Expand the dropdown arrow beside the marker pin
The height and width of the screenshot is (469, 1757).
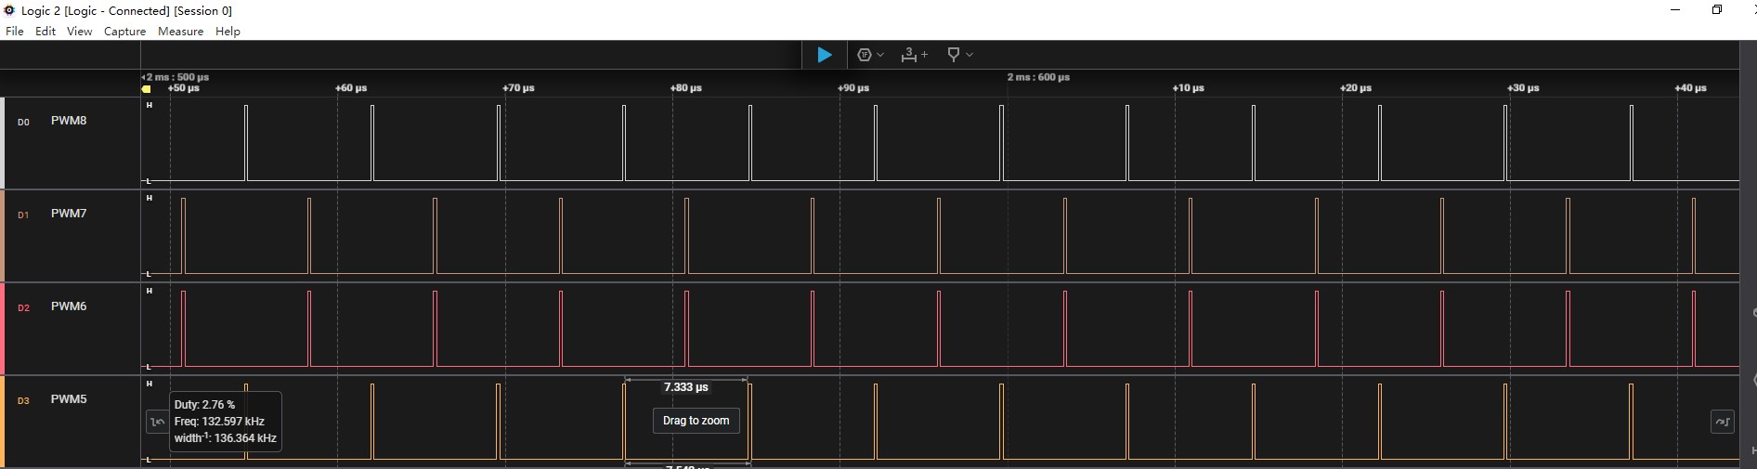[x=970, y=55]
